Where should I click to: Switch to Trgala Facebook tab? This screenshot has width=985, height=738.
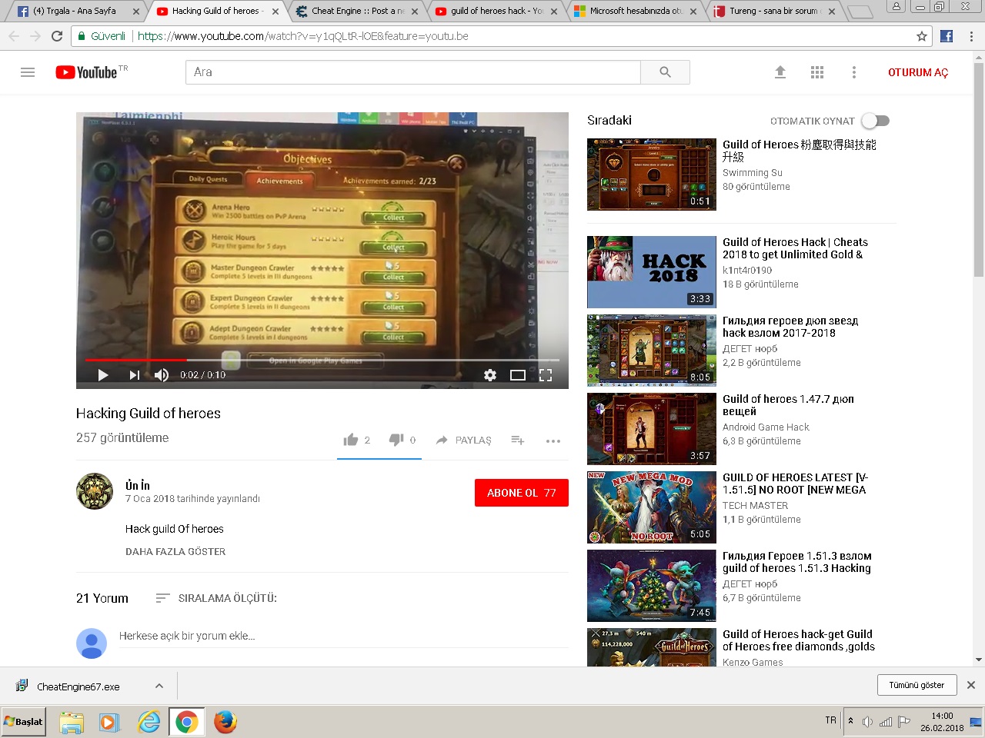point(73,11)
